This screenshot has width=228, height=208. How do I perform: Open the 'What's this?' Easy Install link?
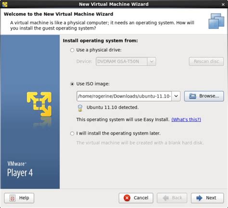(186, 119)
